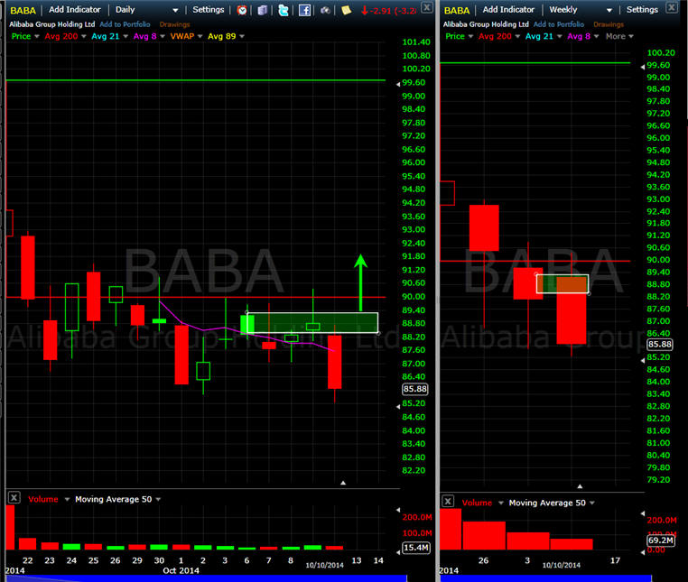Viewport: 688px width, 582px height.
Task: Select the orange rectangle drawing on weekly chart
Action: [562, 283]
